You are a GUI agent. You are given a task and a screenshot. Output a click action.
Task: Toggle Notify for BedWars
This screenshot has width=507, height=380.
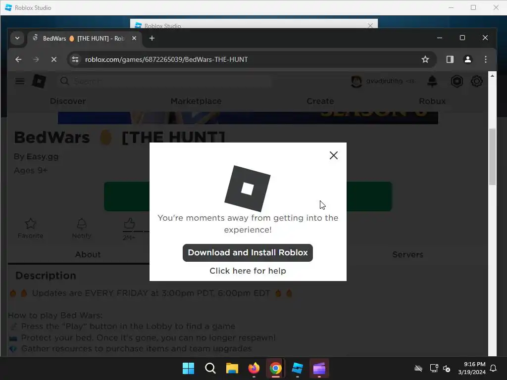[82, 228]
